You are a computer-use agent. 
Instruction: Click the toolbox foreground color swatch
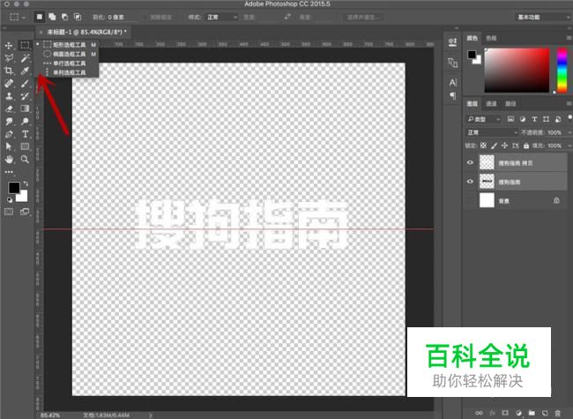[x=14, y=188]
